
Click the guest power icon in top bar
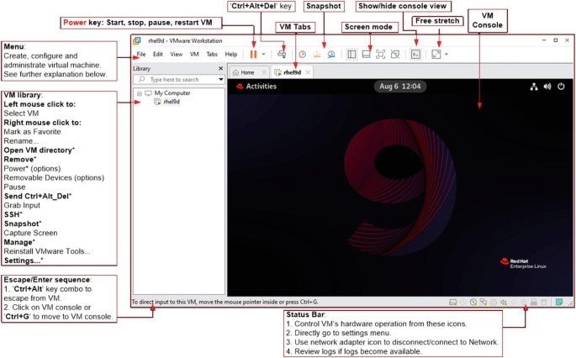[561, 86]
